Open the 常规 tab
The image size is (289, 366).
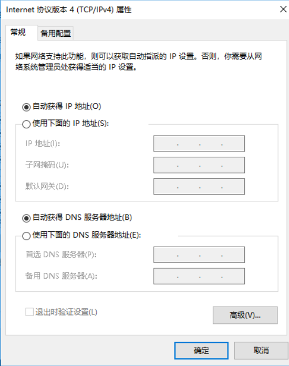pyautogui.click(x=18, y=32)
